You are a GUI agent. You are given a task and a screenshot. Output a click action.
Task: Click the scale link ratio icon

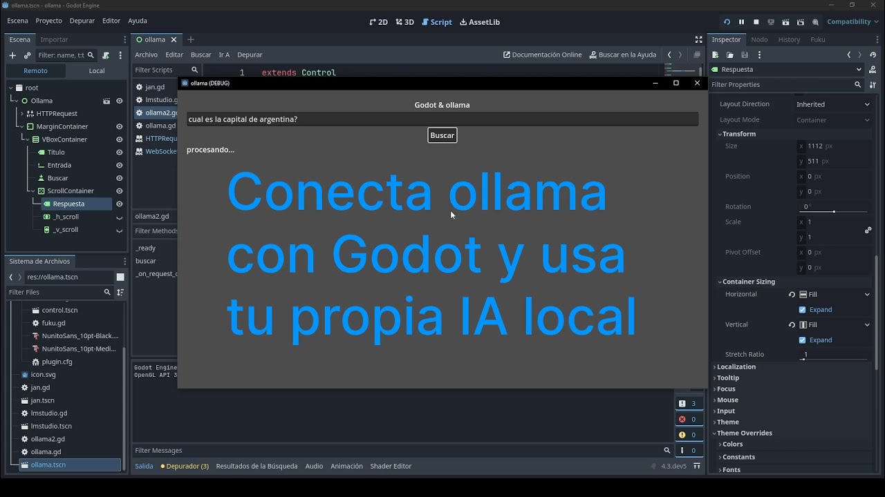point(868,230)
